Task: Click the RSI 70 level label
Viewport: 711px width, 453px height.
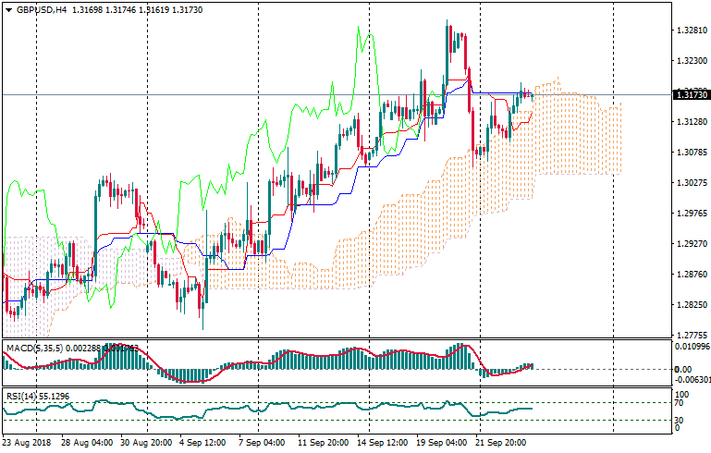Action: [x=679, y=403]
